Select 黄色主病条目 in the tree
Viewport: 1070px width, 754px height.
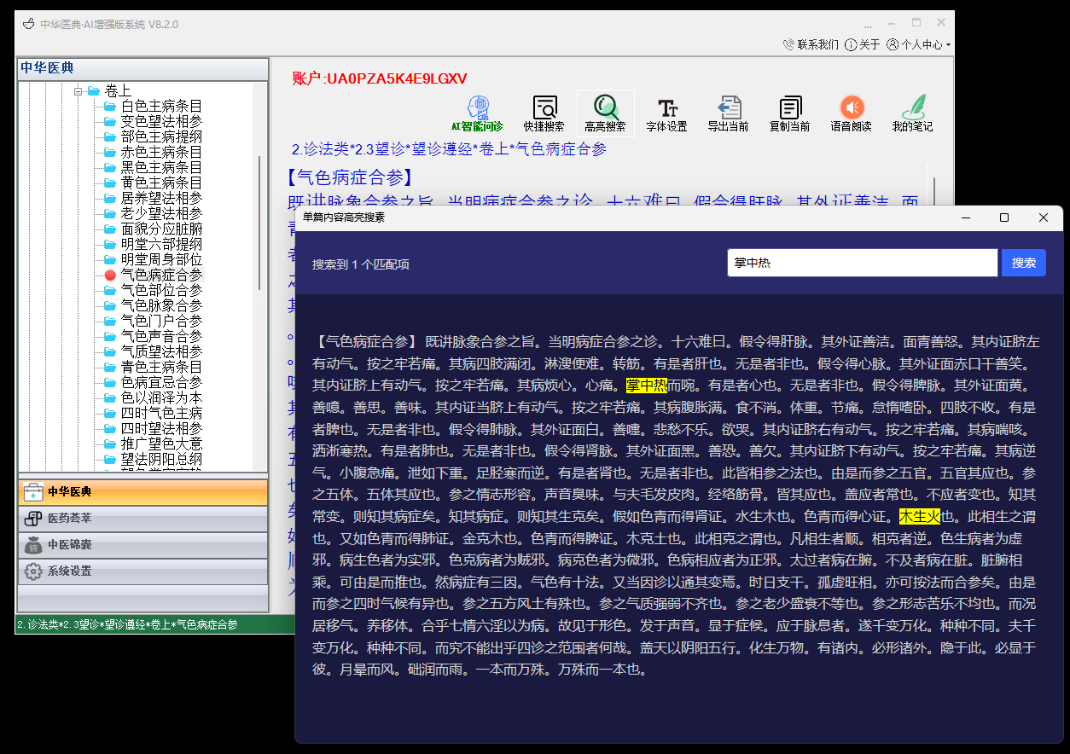point(161,183)
